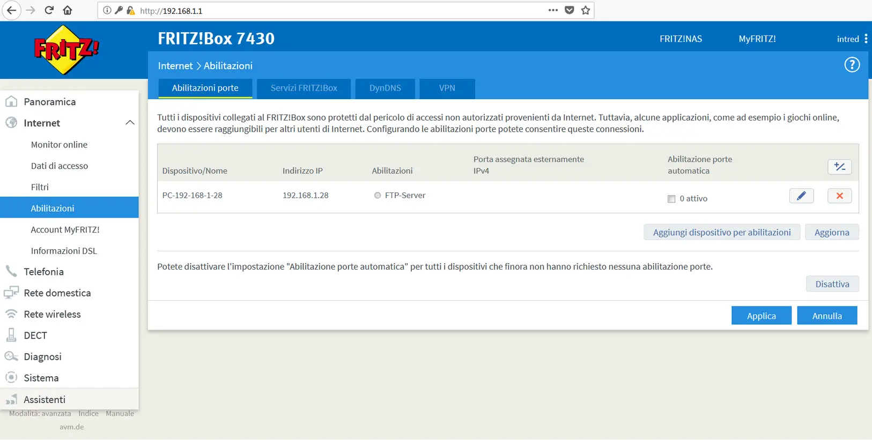The image size is (872, 440).
Task: Open the DynDNS tab
Action: coord(385,88)
